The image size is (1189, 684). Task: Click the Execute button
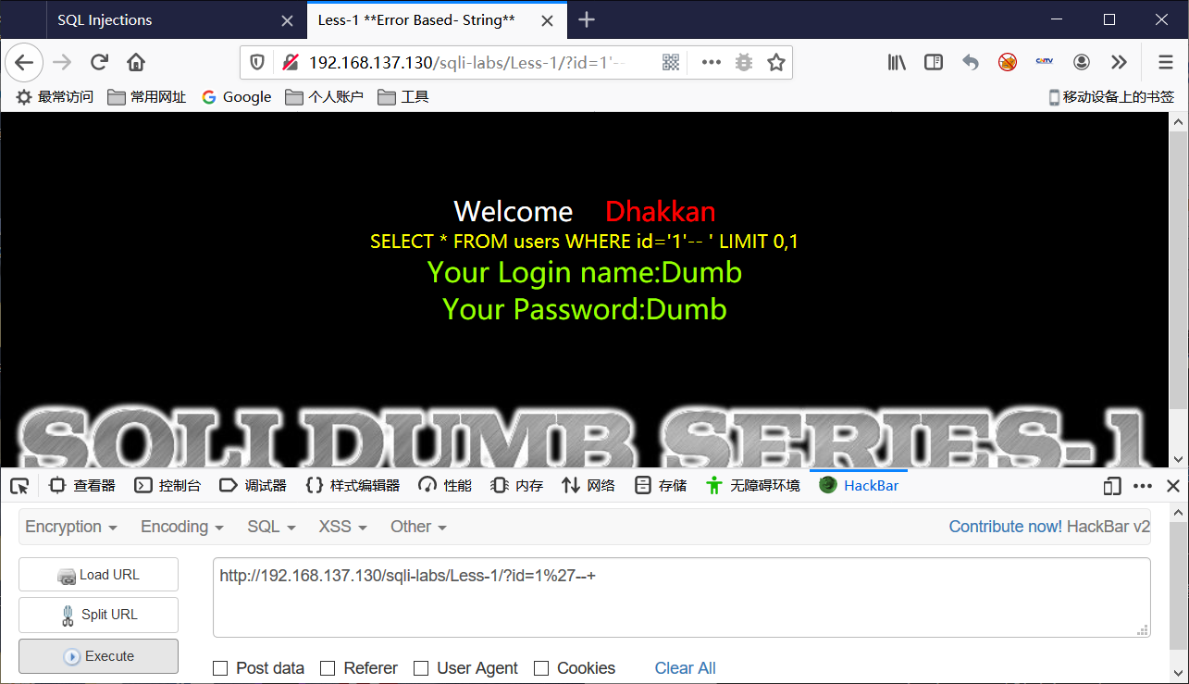coord(98,656)
